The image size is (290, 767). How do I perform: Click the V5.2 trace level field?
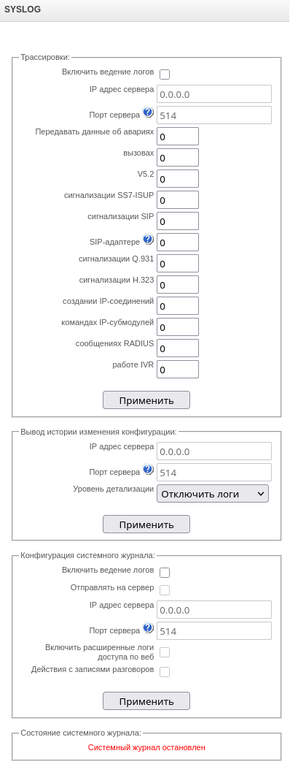[178, 178]
